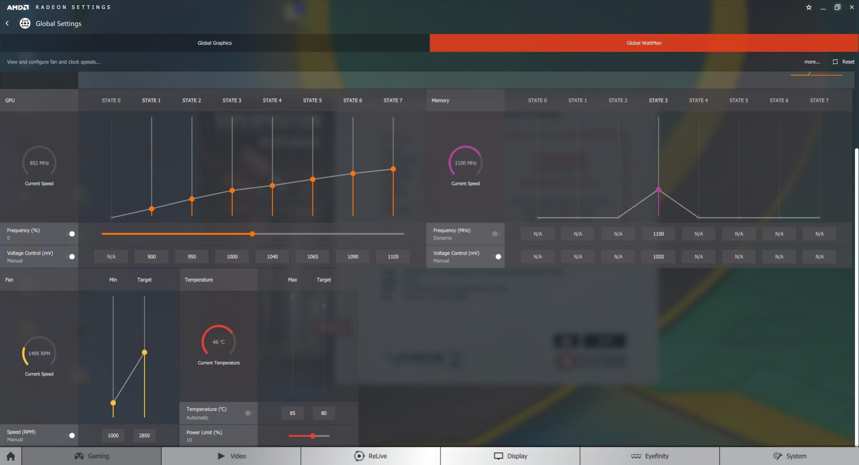
Task: Switch to Global Graphics tab
Action: coord(215,43)
